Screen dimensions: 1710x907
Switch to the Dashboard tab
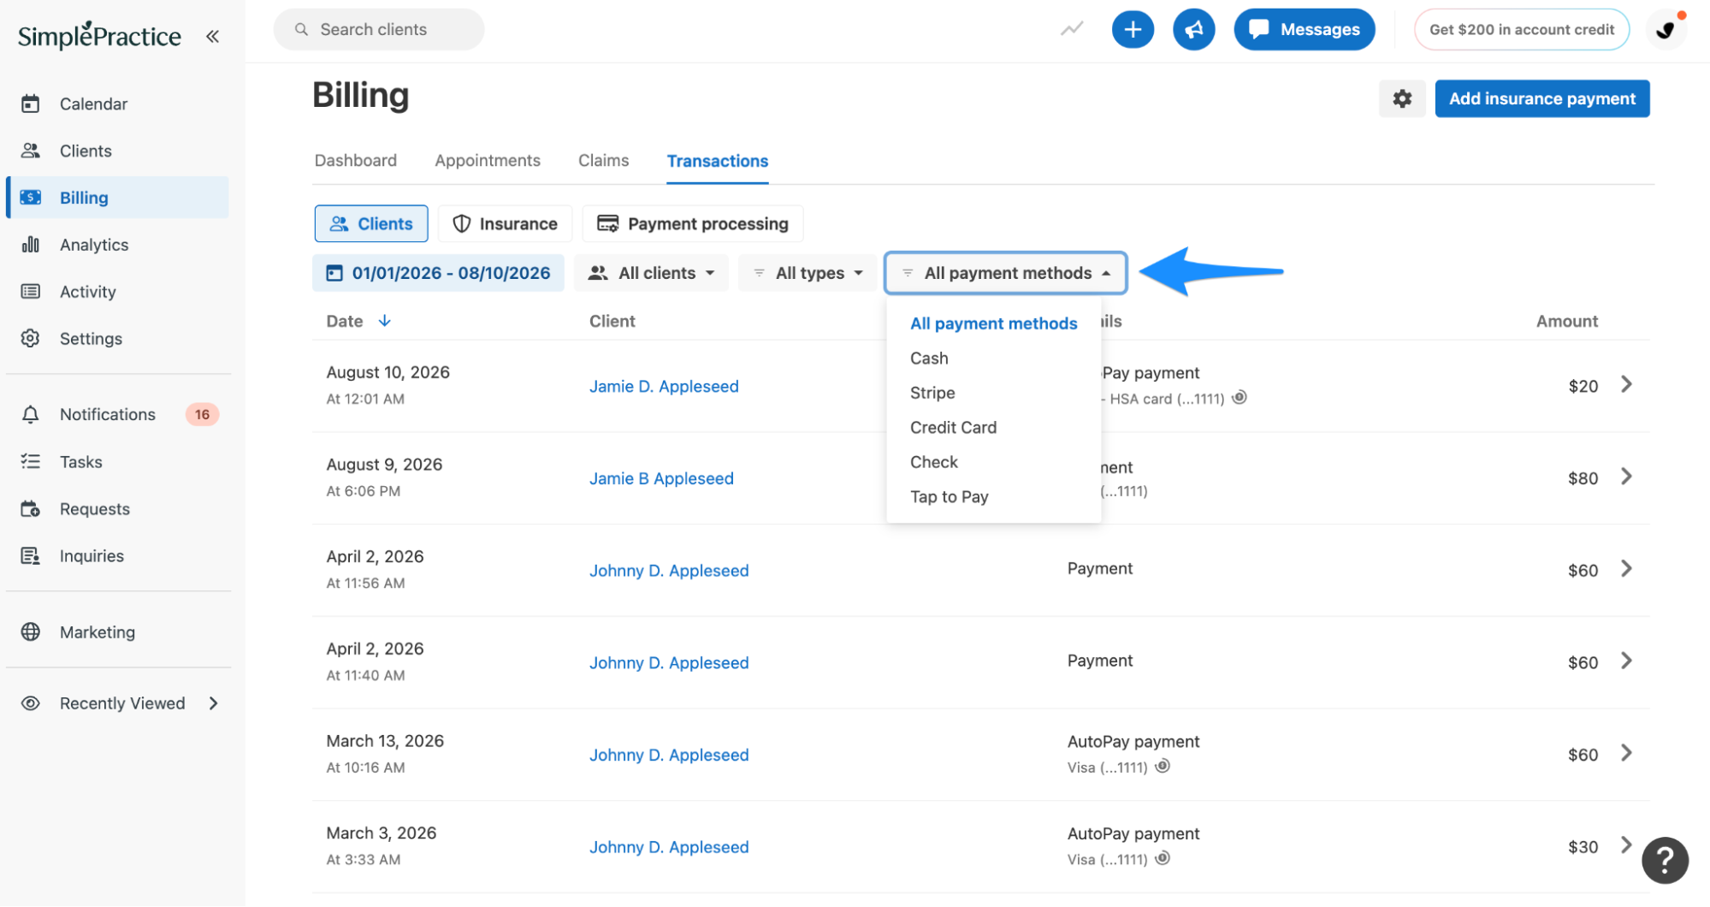tap(356, 161)
